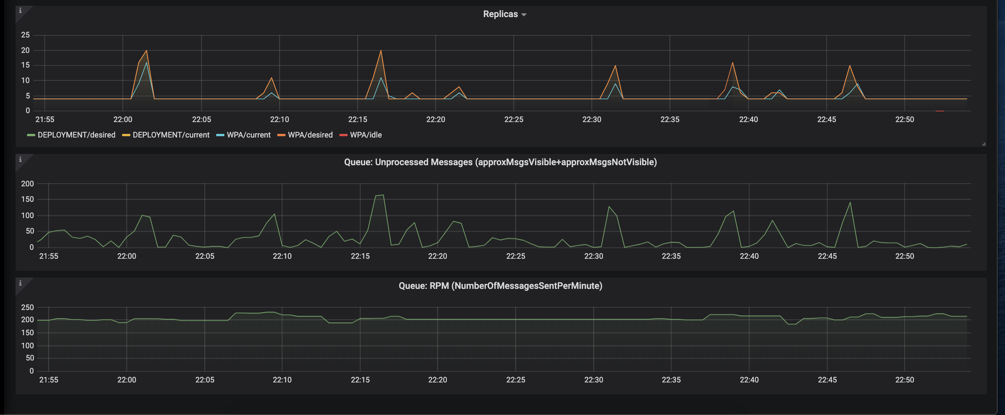Click the 25 y-axis value on Replicas
The width and height of the screenshot is (1005, 415).
coord(26,35)
